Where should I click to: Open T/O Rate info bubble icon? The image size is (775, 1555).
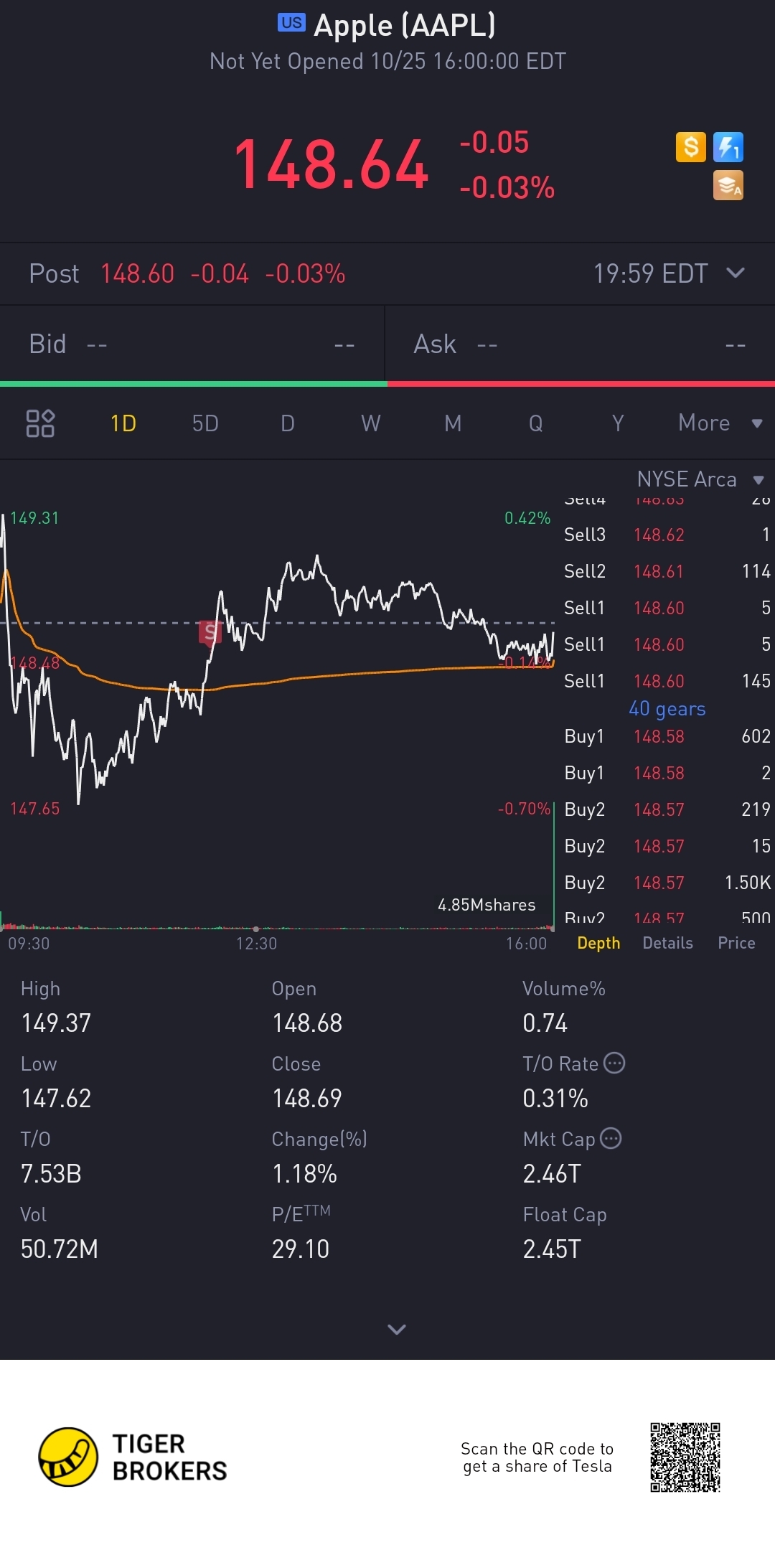click(x=614, y=1063)
